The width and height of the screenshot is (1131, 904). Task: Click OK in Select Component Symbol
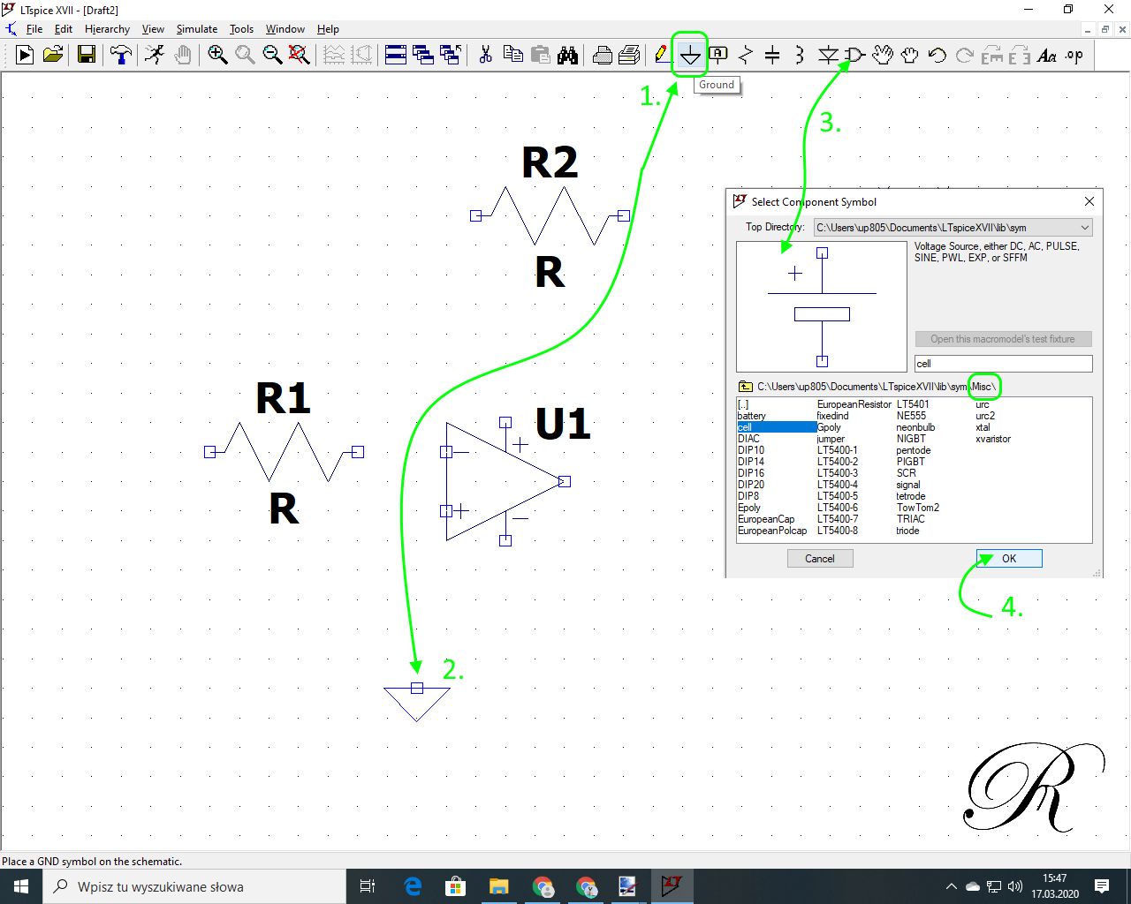(1009, 558)
